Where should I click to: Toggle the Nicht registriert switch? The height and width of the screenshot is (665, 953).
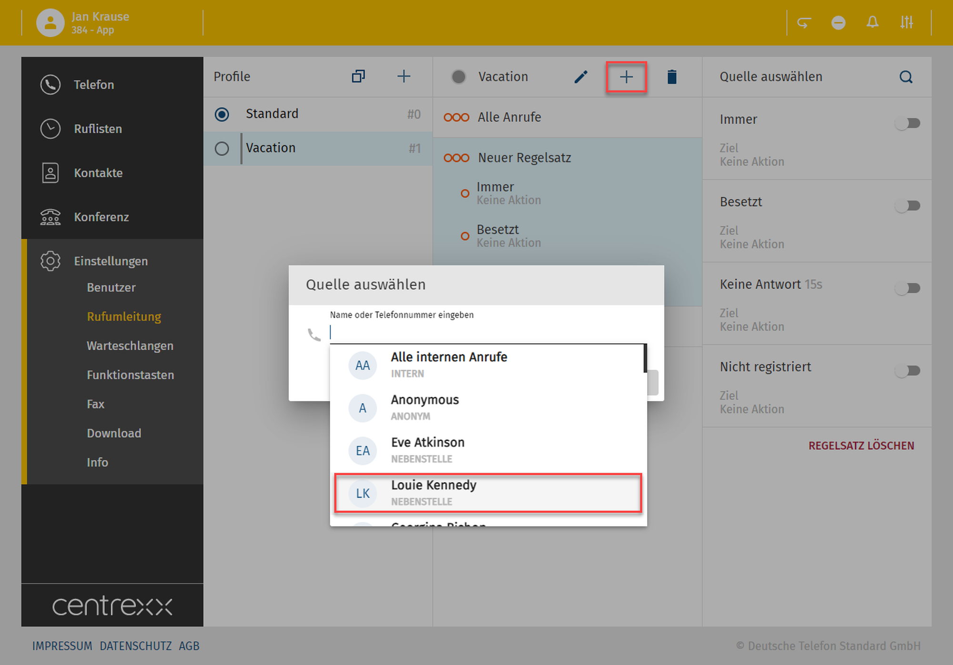(908, 371)
